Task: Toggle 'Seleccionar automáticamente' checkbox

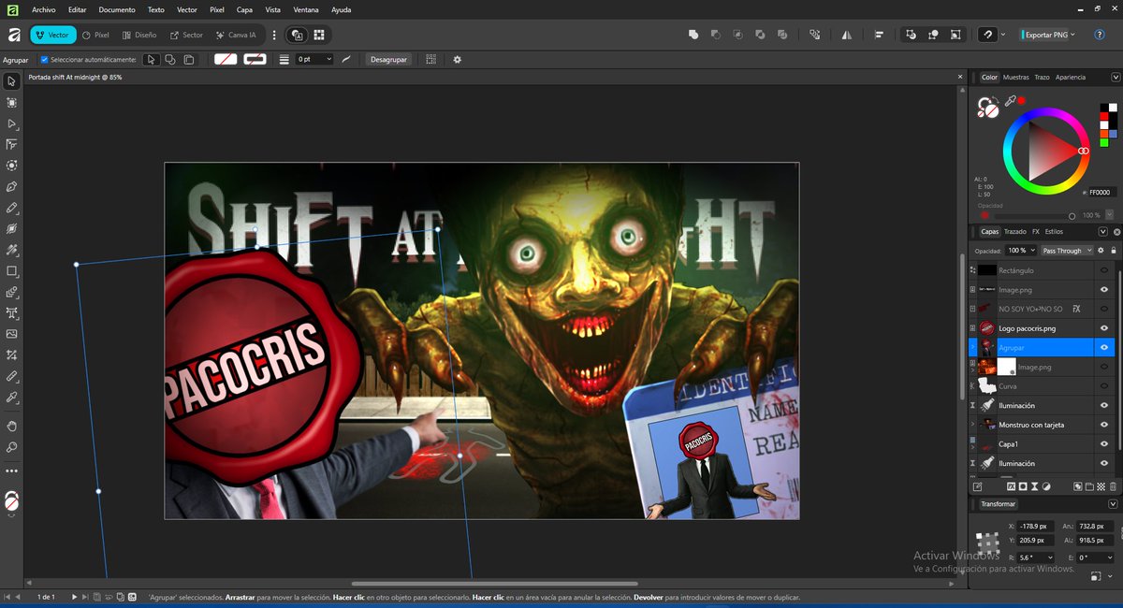Action: 45,59
